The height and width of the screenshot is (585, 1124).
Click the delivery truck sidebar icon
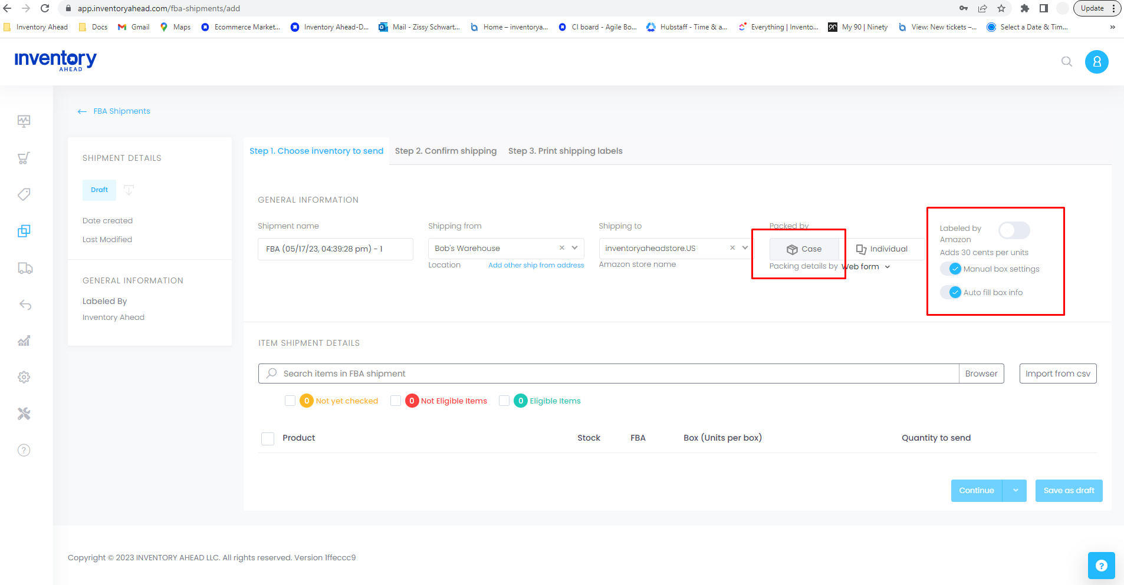tap(25, 268)
